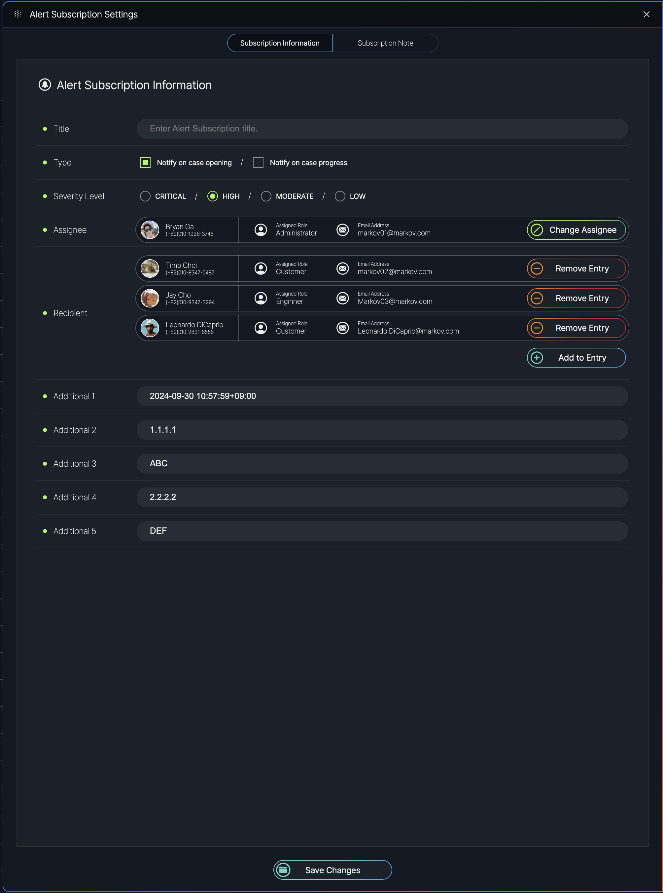This screenshot has width=663, height=893.
Task: Focus the Alert Subscription title field
Action: click(x=382, y=129)
